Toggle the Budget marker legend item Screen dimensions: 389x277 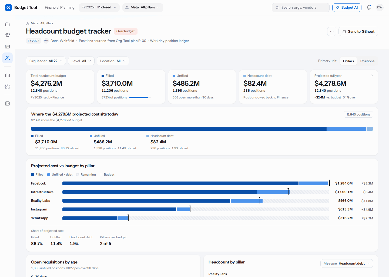[108, 174]
